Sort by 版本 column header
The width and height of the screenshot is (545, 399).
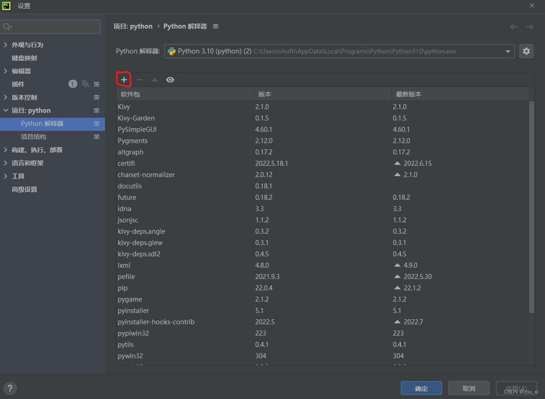[x=323, y=94]
